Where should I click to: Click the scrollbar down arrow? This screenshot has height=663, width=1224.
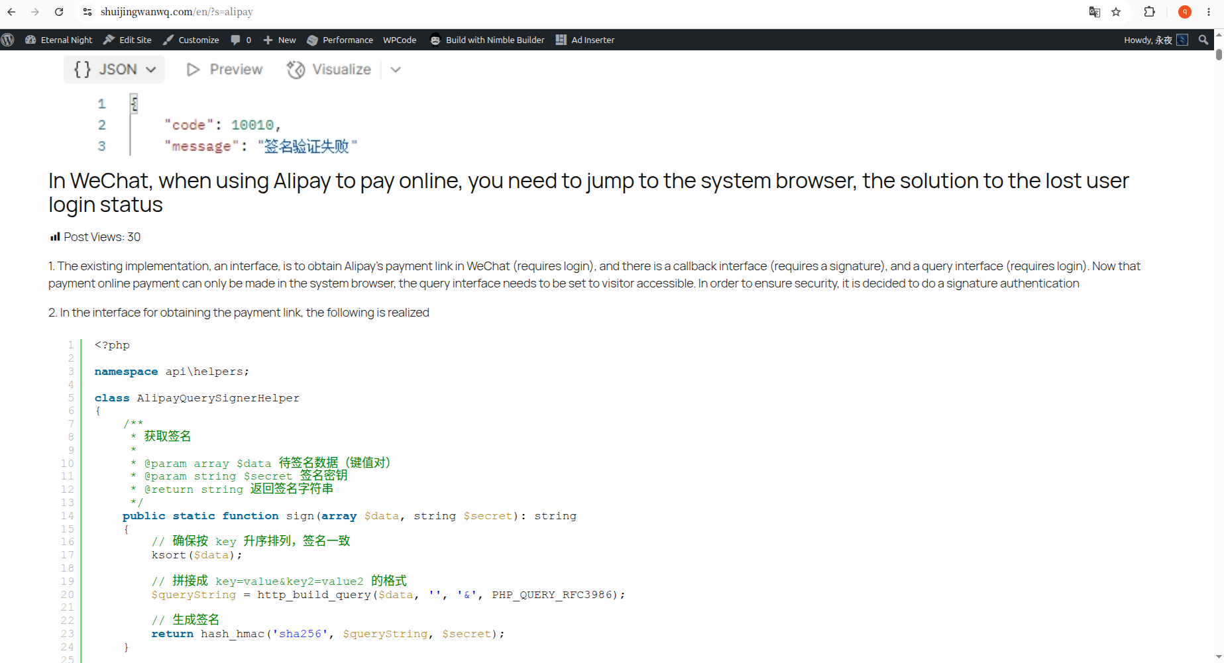click(x=1219, y=657)
